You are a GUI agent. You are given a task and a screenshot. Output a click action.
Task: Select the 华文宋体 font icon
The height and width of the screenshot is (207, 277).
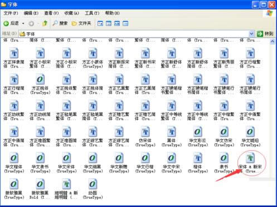66,158
